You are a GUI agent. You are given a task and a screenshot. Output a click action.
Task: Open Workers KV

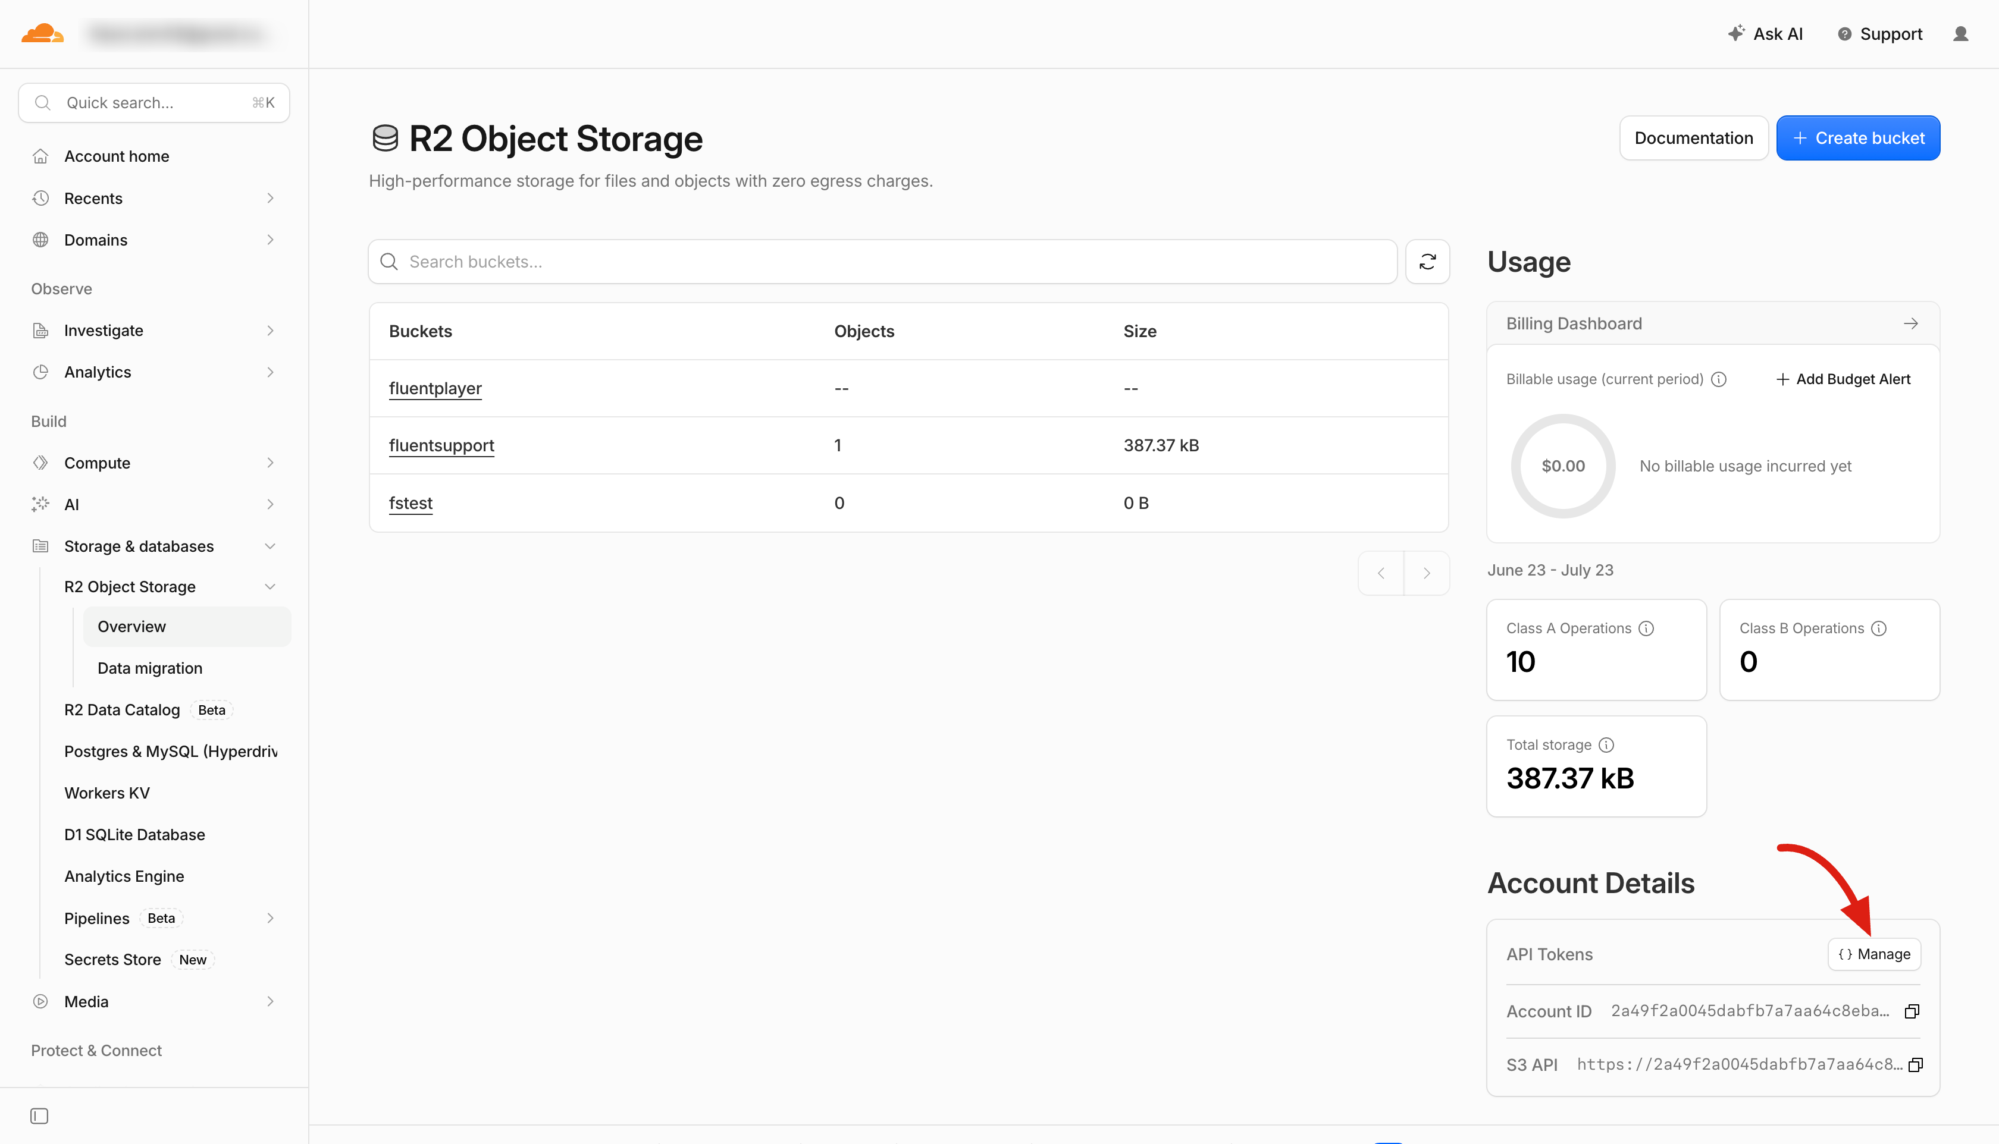click(x=107, y=794)
